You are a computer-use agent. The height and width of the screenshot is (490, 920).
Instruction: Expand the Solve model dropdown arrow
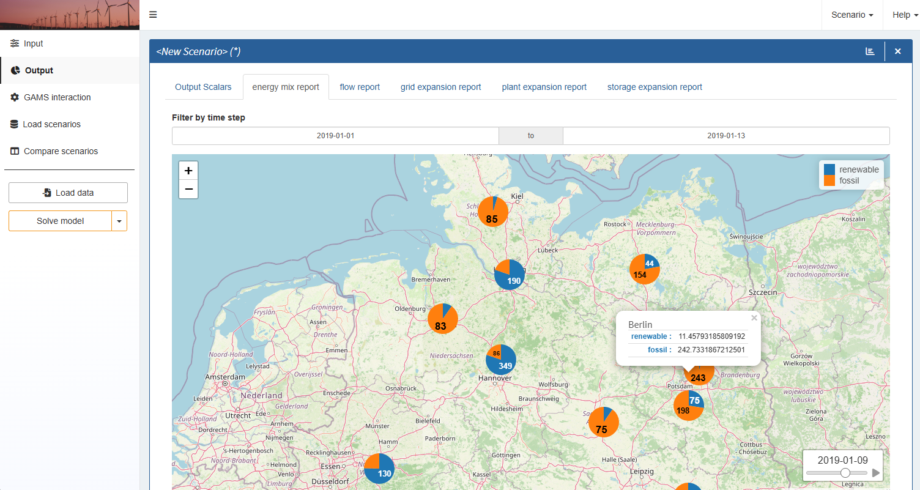[119, 221]
